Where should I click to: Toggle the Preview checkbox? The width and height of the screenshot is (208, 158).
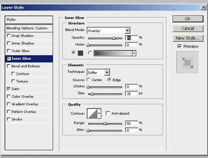179,46
